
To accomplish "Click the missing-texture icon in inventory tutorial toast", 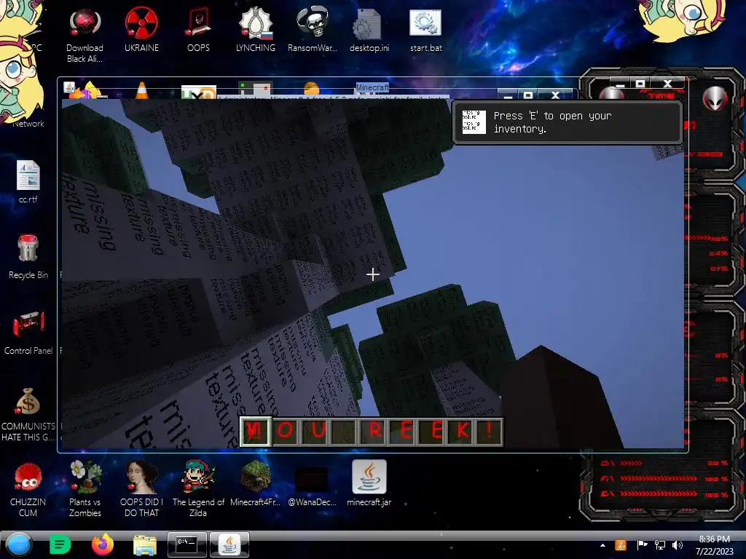I will click(x=474, y=122).
